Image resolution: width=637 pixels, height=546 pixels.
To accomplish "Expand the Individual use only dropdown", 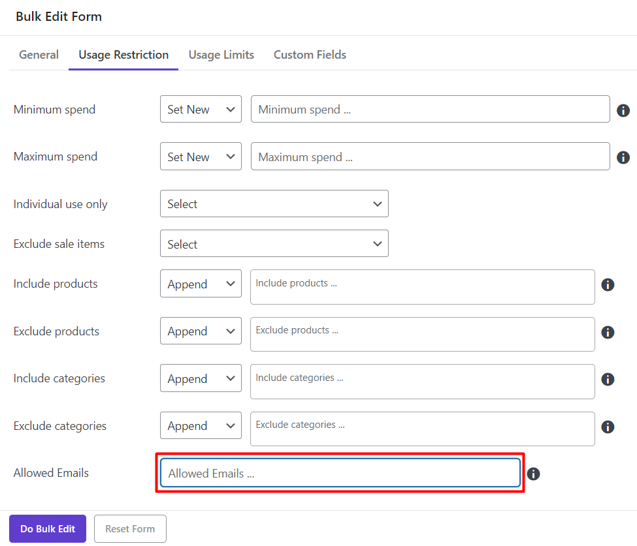I will [274, 204].
